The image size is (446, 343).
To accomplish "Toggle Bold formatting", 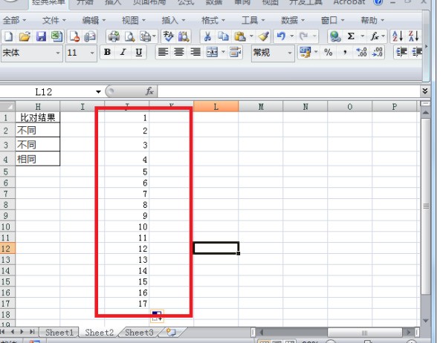I will pos(107,52).
